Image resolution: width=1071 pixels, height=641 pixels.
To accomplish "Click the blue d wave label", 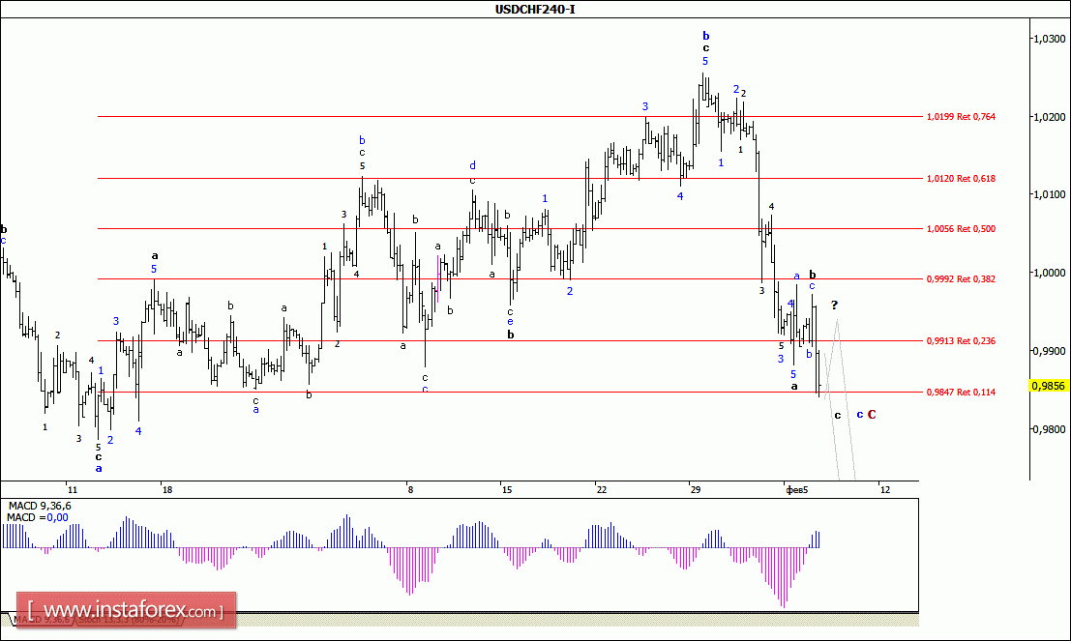I will (472, 165).
